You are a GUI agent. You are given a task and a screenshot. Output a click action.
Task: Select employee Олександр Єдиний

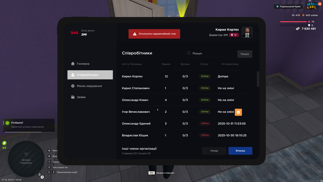click(187, 124)
